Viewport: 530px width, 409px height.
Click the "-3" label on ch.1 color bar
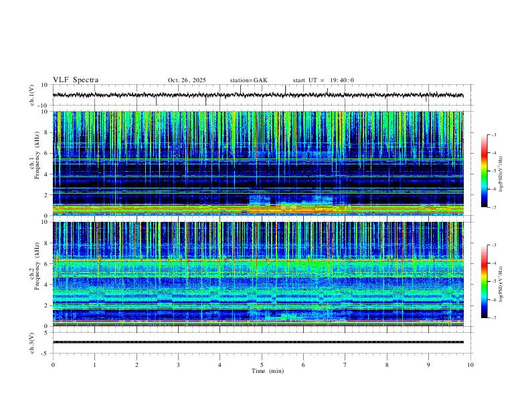(x=494, y=134)
